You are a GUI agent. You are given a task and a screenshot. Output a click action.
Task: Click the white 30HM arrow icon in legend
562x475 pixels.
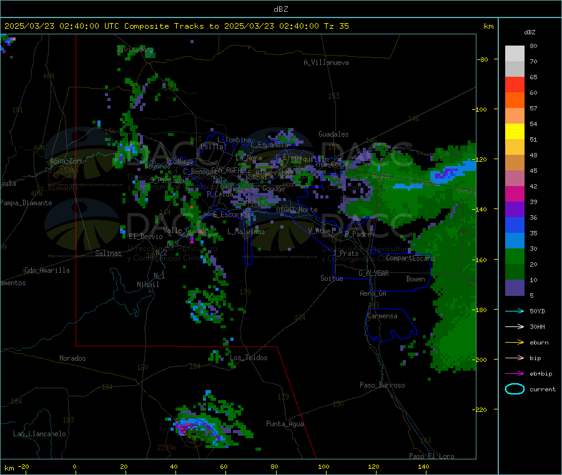(x=515, y=326)
